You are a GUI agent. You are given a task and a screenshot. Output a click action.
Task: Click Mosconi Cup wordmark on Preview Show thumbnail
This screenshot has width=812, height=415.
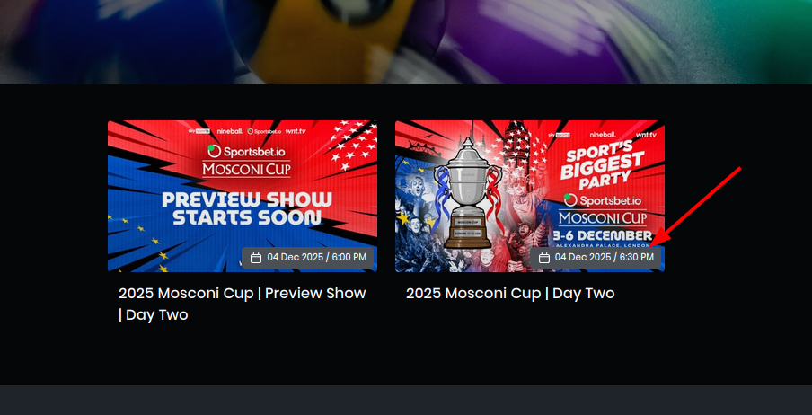click(246, 170)
